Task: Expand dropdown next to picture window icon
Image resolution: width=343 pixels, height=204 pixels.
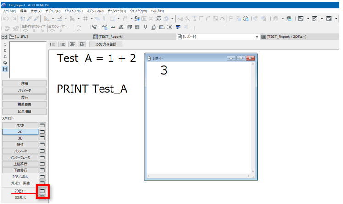Action: (x=308, y=19)
